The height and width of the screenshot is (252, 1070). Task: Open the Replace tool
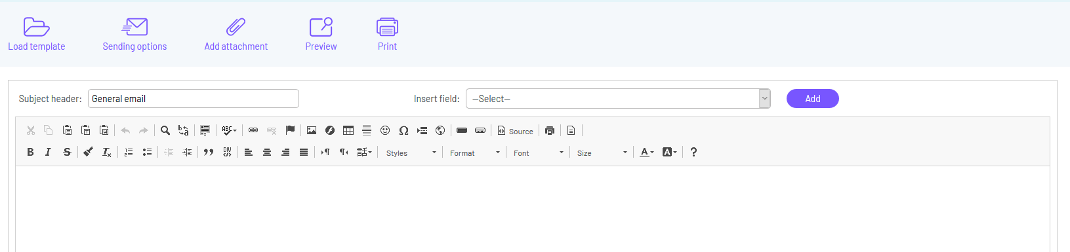184,130
